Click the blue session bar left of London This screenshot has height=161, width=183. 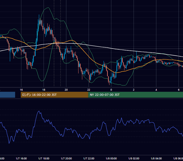tap(8, 95)
